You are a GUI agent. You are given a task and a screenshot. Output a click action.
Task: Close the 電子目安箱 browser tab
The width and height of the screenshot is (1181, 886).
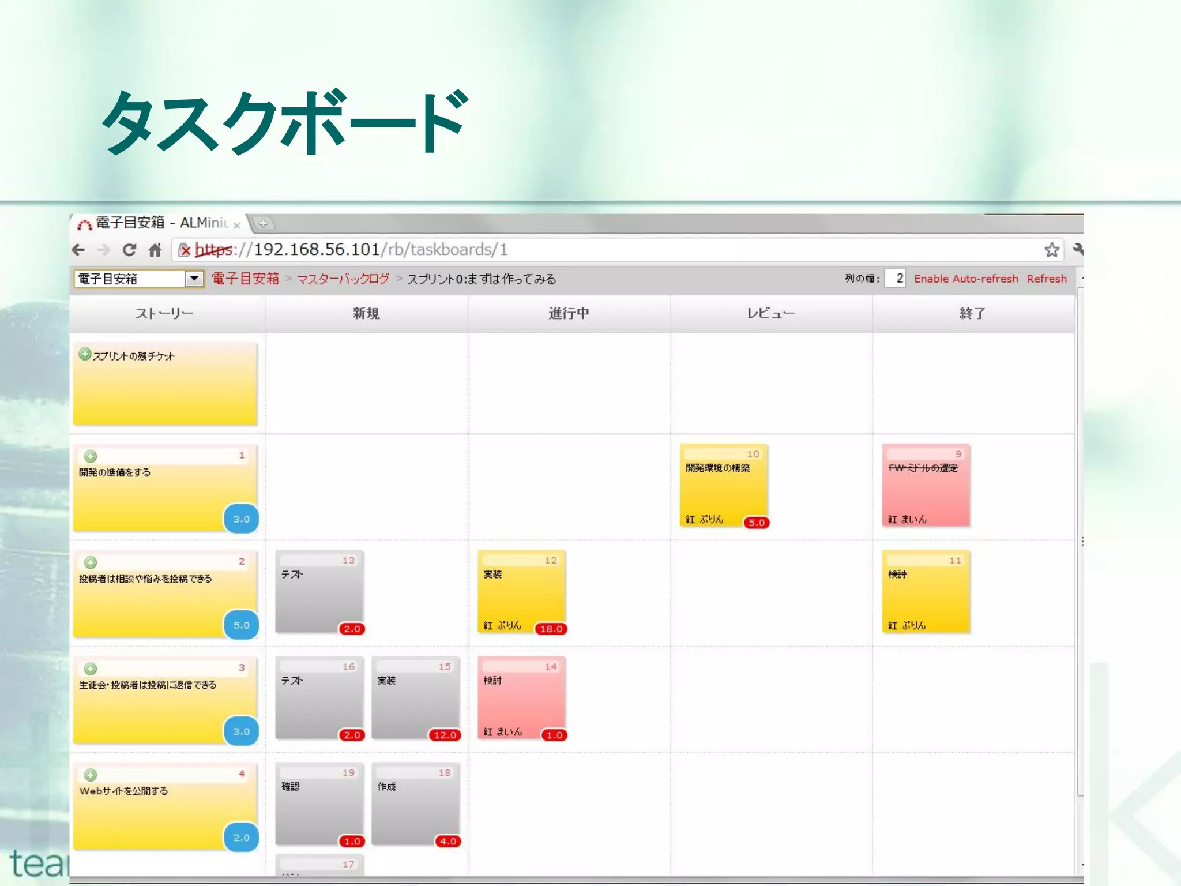(236, 226)
